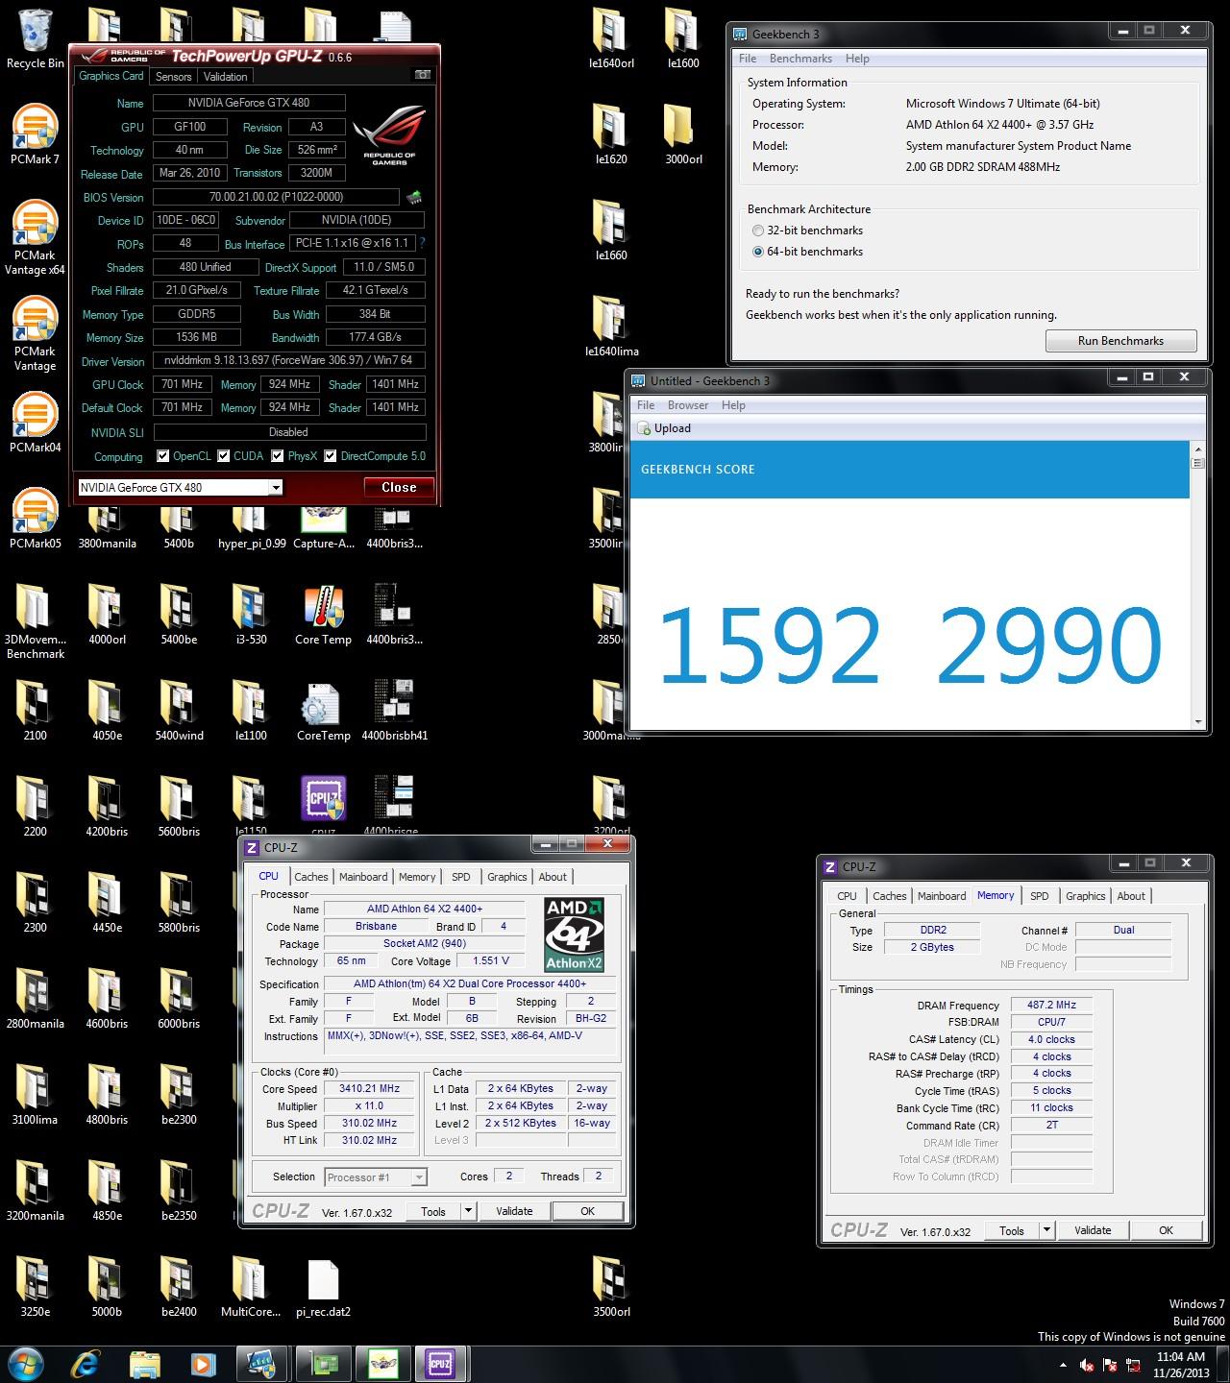Open Tools dropdown arrow in CPU-Z Memory window
The image size is (1230, 1383).
pos(1046,1230)
